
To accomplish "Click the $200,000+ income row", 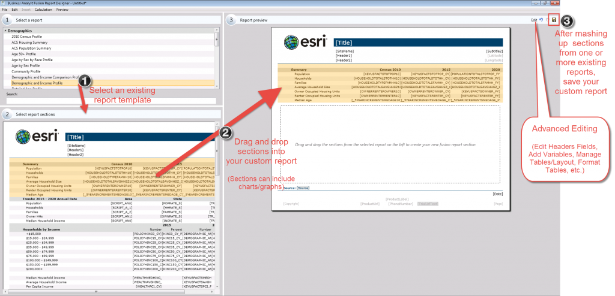I will [x=112, y=270].
